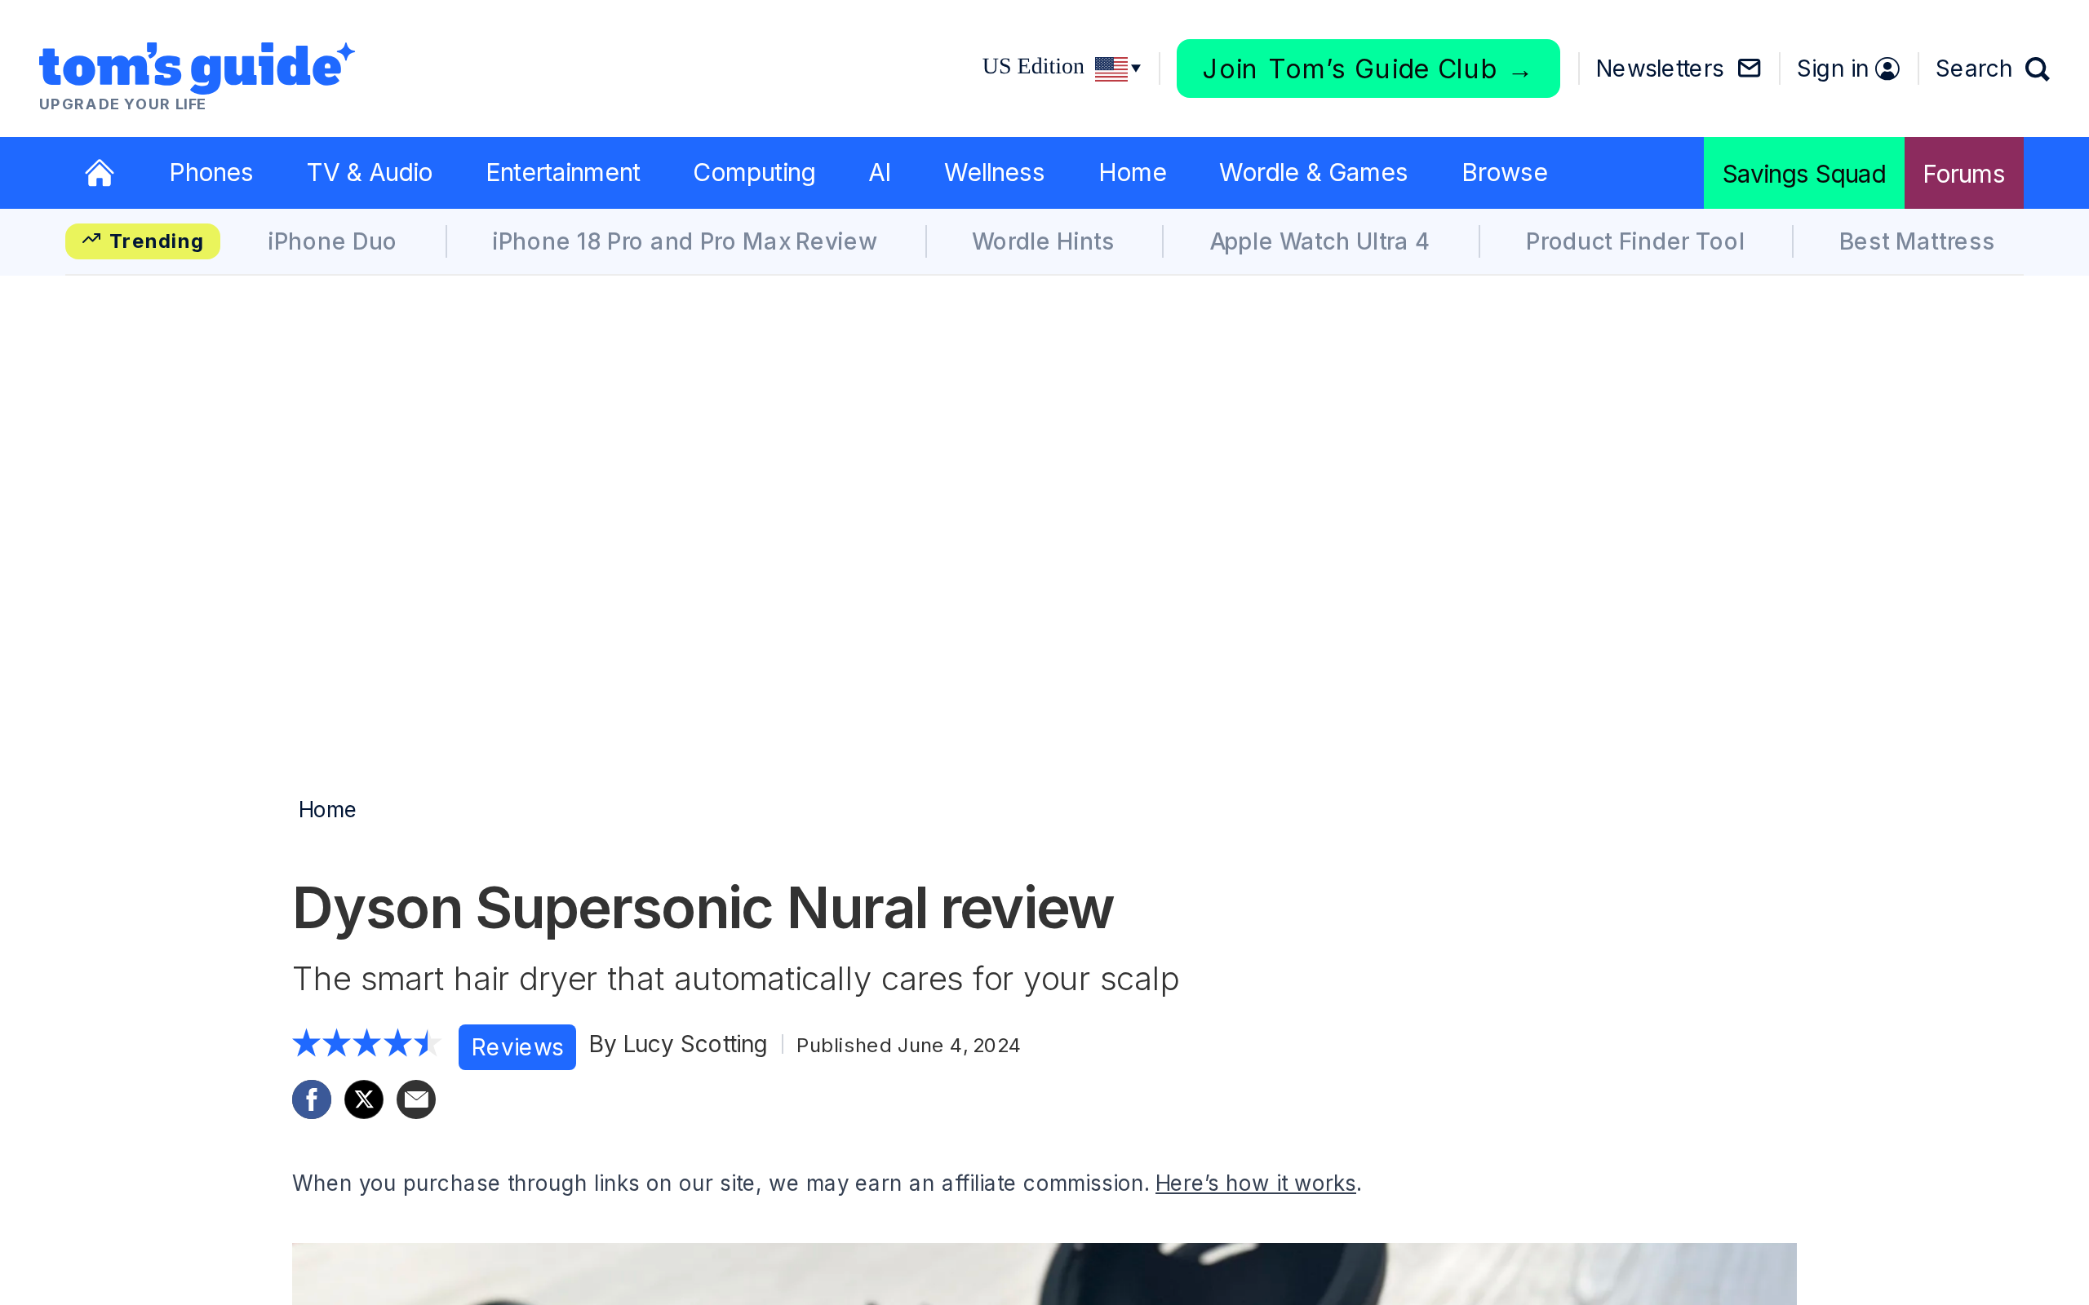Click the Sign in text
Screen dimensions: 2089x1305
click(1833, 69)
